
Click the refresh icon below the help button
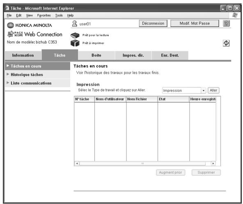[226, 43]
